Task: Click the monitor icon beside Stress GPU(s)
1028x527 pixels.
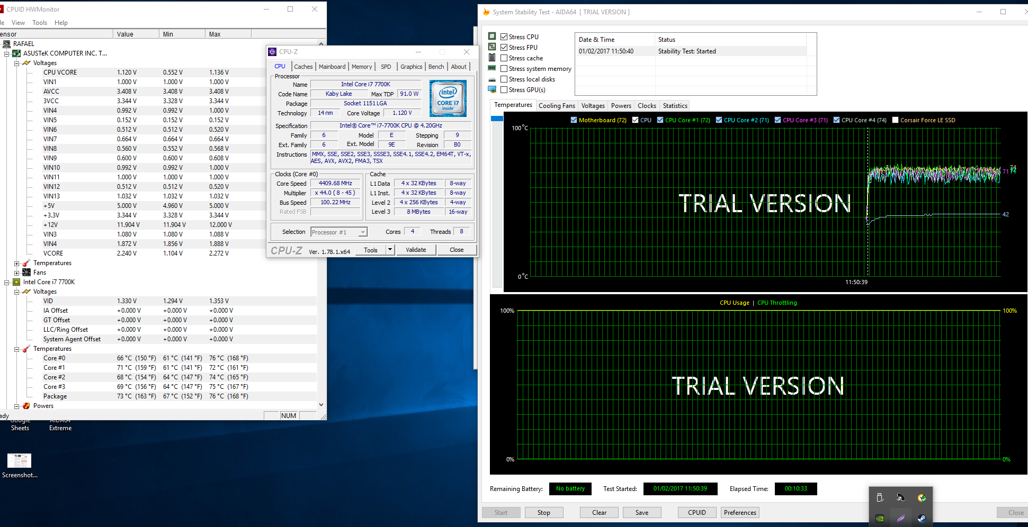Action: coord(492,89)
